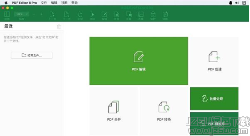Open the PDF 合并 tile
250x136 pixels.
tap(114, 111)
